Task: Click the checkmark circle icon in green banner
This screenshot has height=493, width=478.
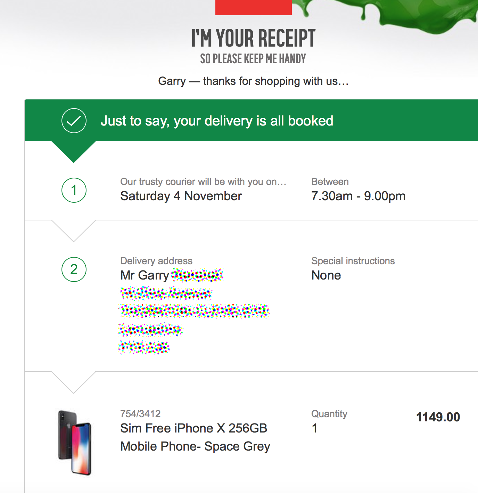Action: (x=74, y=121)
